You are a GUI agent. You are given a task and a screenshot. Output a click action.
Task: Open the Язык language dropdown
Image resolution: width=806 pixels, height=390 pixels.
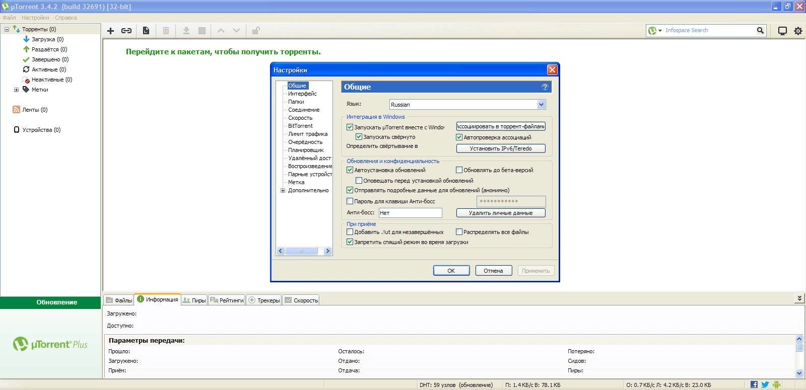click(541, 105)
